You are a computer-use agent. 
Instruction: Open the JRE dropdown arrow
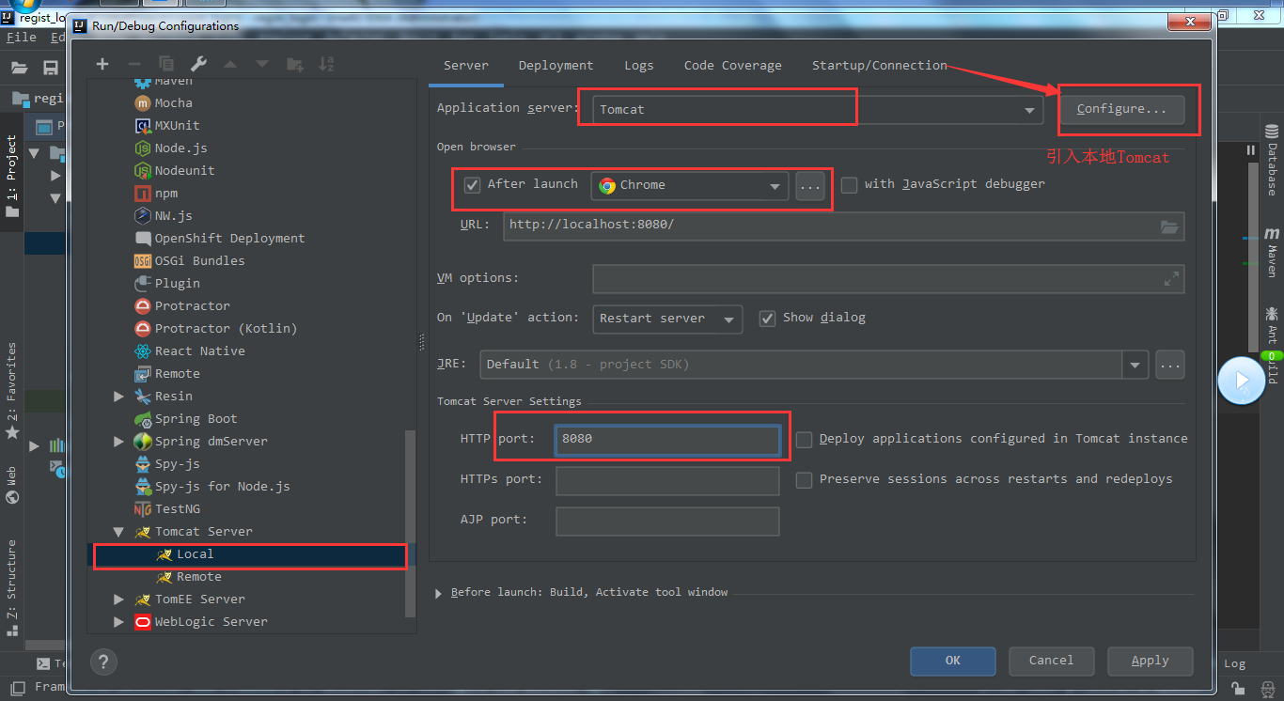coord(1135,365)
